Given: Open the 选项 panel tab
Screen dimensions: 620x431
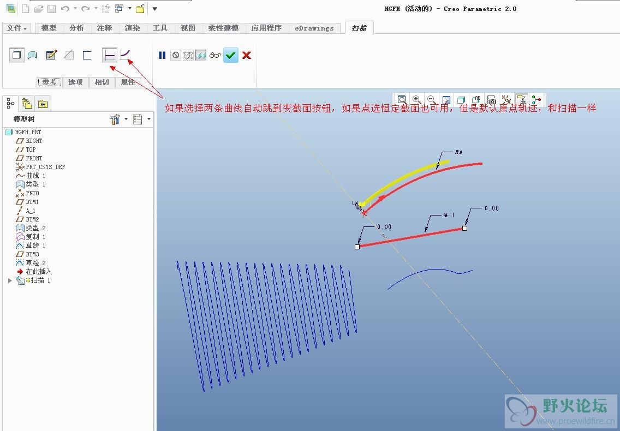Looking at the screenshot, I should pos(75,82).
